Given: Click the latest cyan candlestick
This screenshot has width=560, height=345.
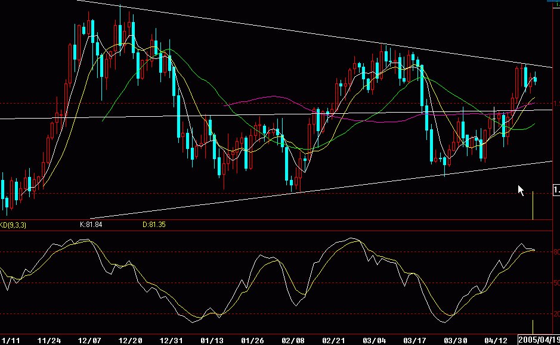Looking at the screenshot, I should click(x=534, y=80).
